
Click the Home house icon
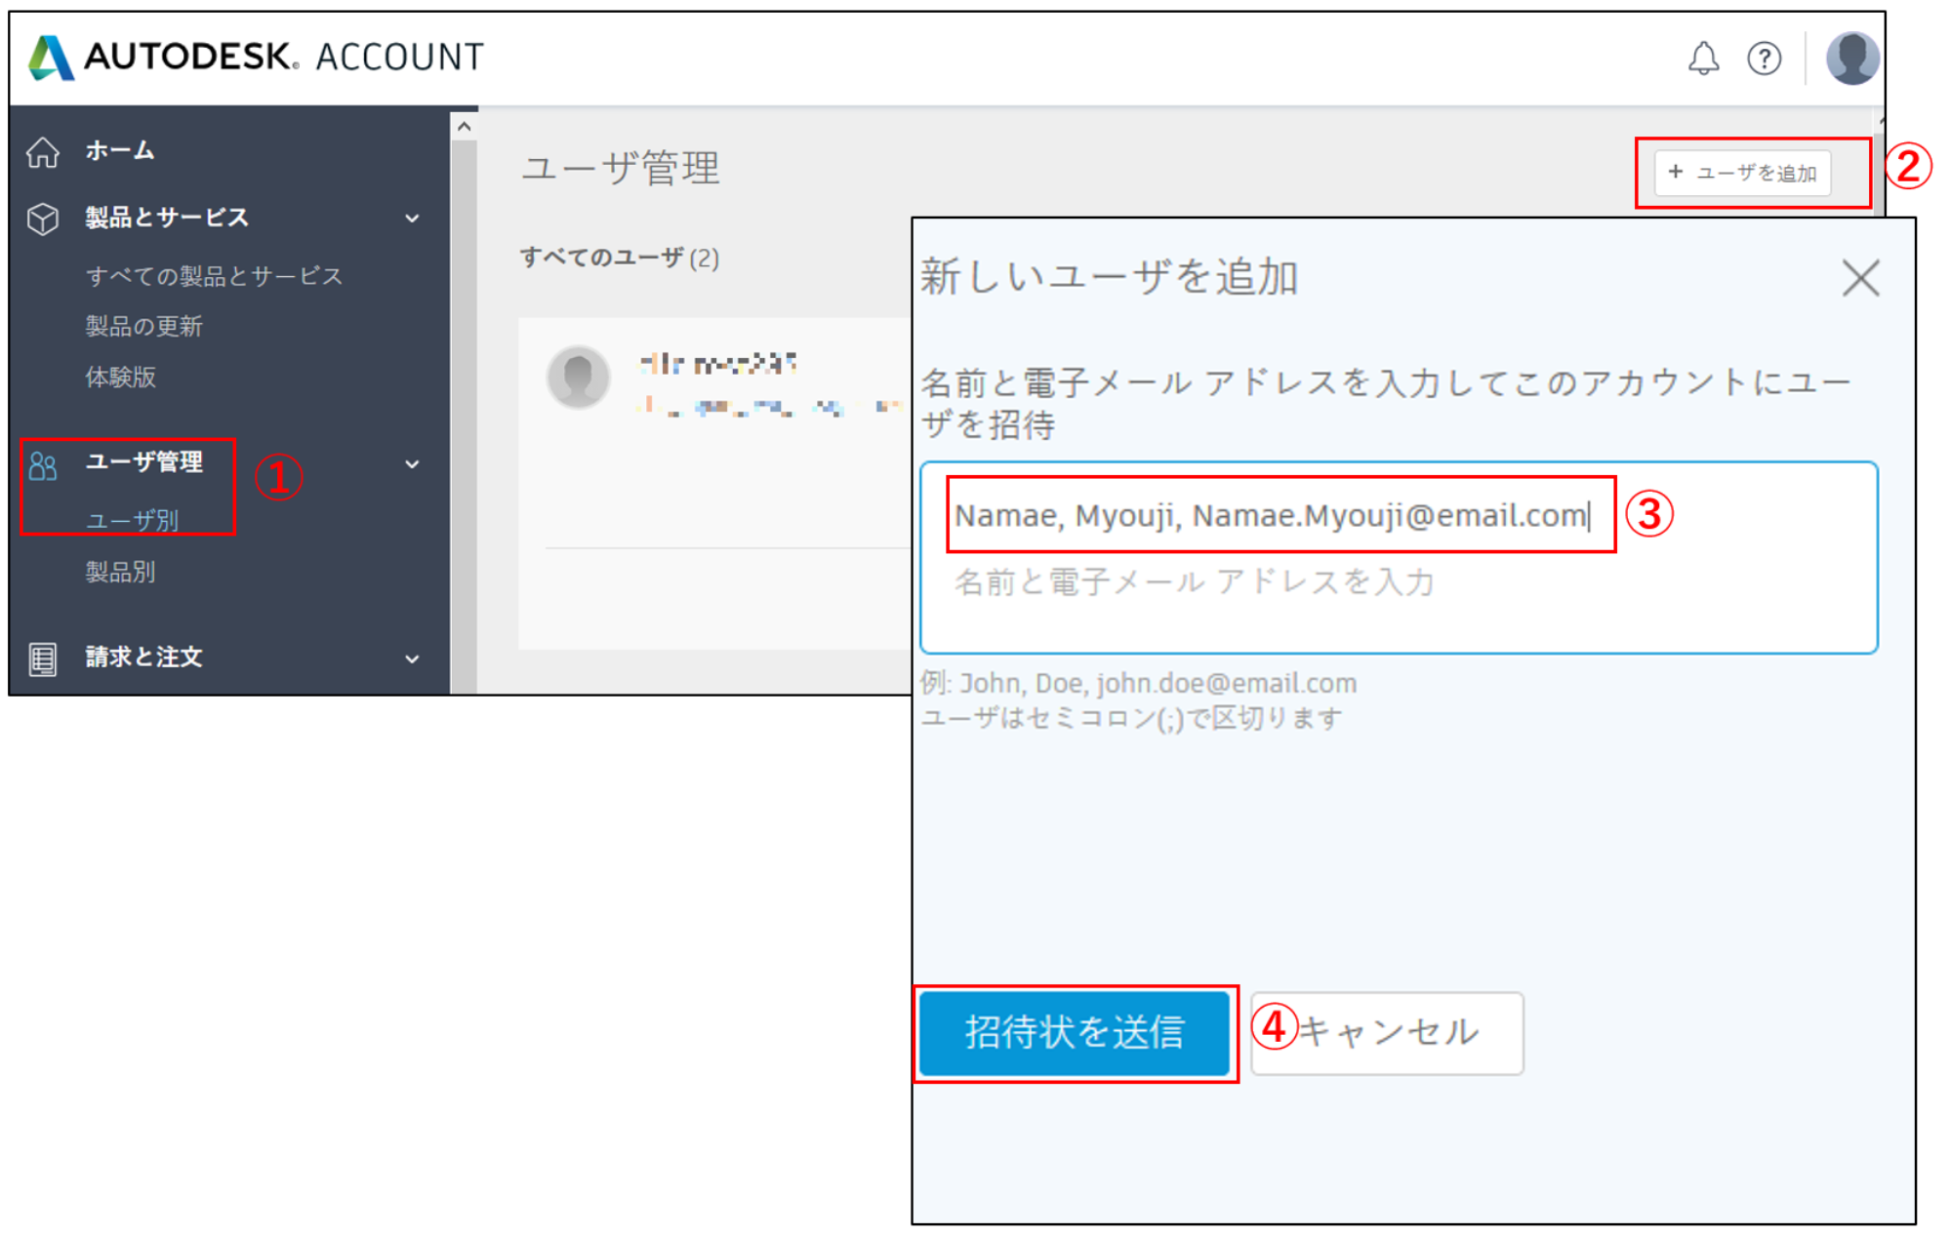pos(43,152)
